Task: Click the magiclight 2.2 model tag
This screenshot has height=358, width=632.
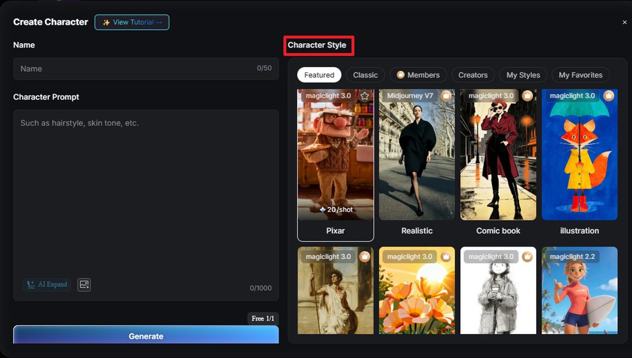Action: [x=572, y=256]
